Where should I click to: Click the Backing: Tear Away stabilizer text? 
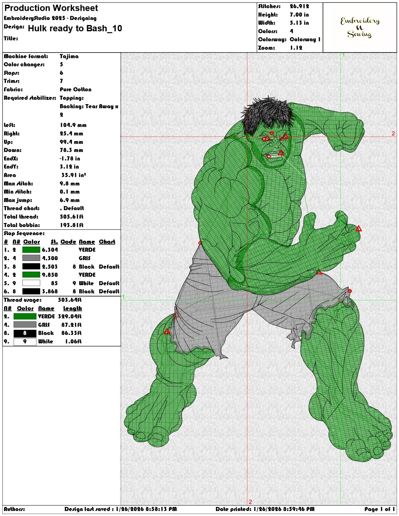coord(89,110)
